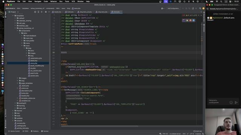This screenshot has height=135, width=241.
Task: Open the Chrome browser preview icon
Action: click(187, 20)
